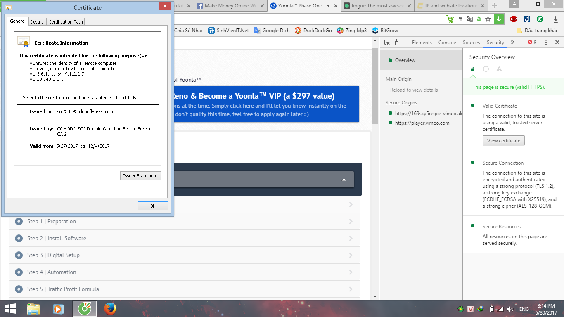The image size is (564, 317).
Task: Collapse the dark accordion header with up arrow
Action: tap(344, 180)
